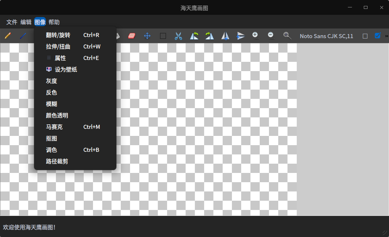This screenshot has width=389, height=237.
Task: Select the blue Move arrows tool
Action: click(147, 36)
